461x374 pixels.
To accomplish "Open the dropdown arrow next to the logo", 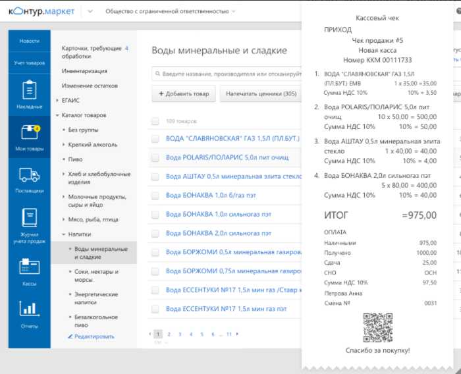I will click(90, 11).
